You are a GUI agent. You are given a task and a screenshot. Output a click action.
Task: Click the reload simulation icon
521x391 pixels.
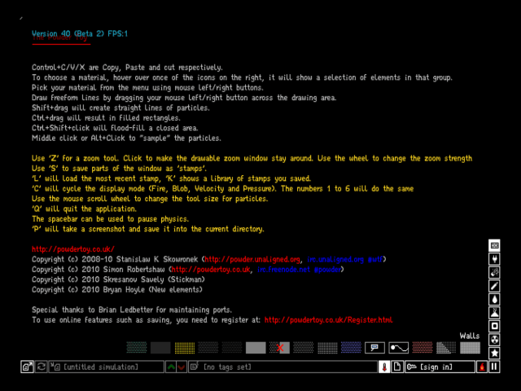point(40,368)
